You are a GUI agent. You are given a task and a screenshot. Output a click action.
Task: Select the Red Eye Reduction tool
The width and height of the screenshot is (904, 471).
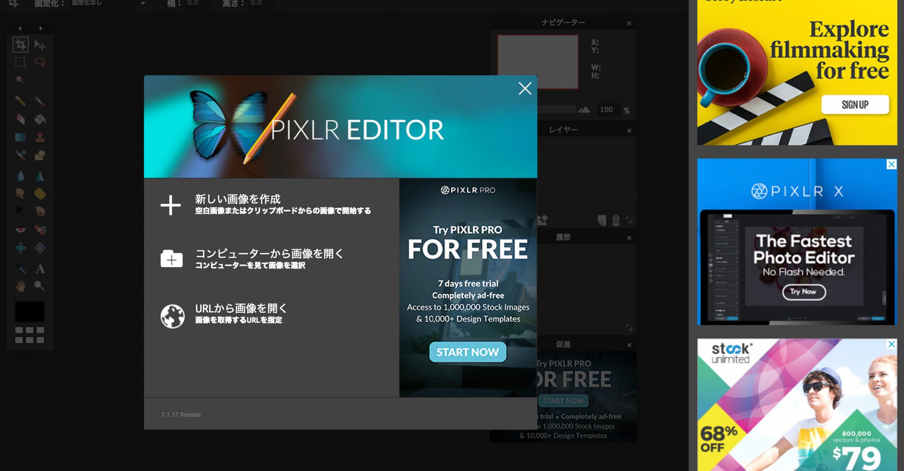[x=20, y=229]
